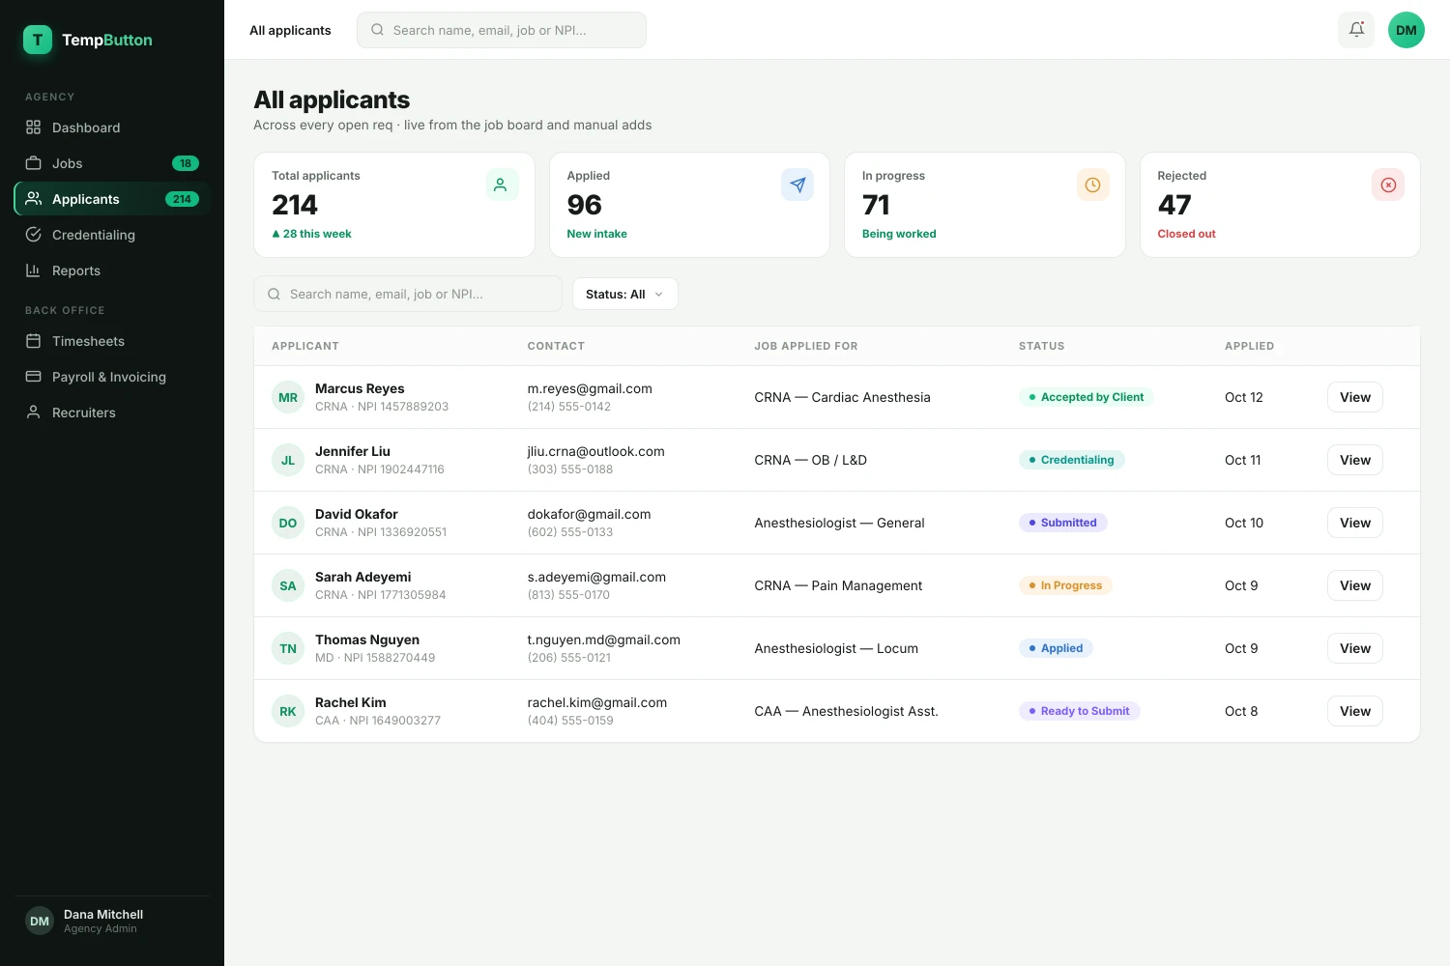Click the Dashboard grid icon
This screenshot has height=966, width=1450.
coord(33,128)
